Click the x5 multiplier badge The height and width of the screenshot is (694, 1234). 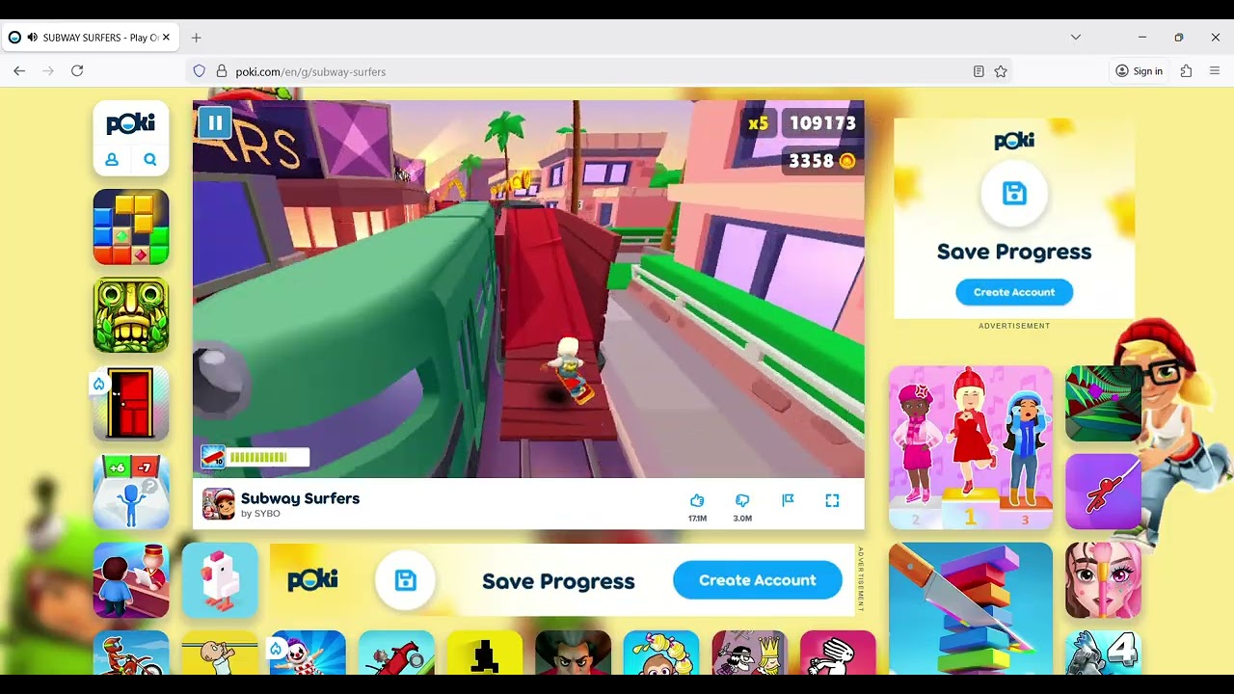pos(759,123)
